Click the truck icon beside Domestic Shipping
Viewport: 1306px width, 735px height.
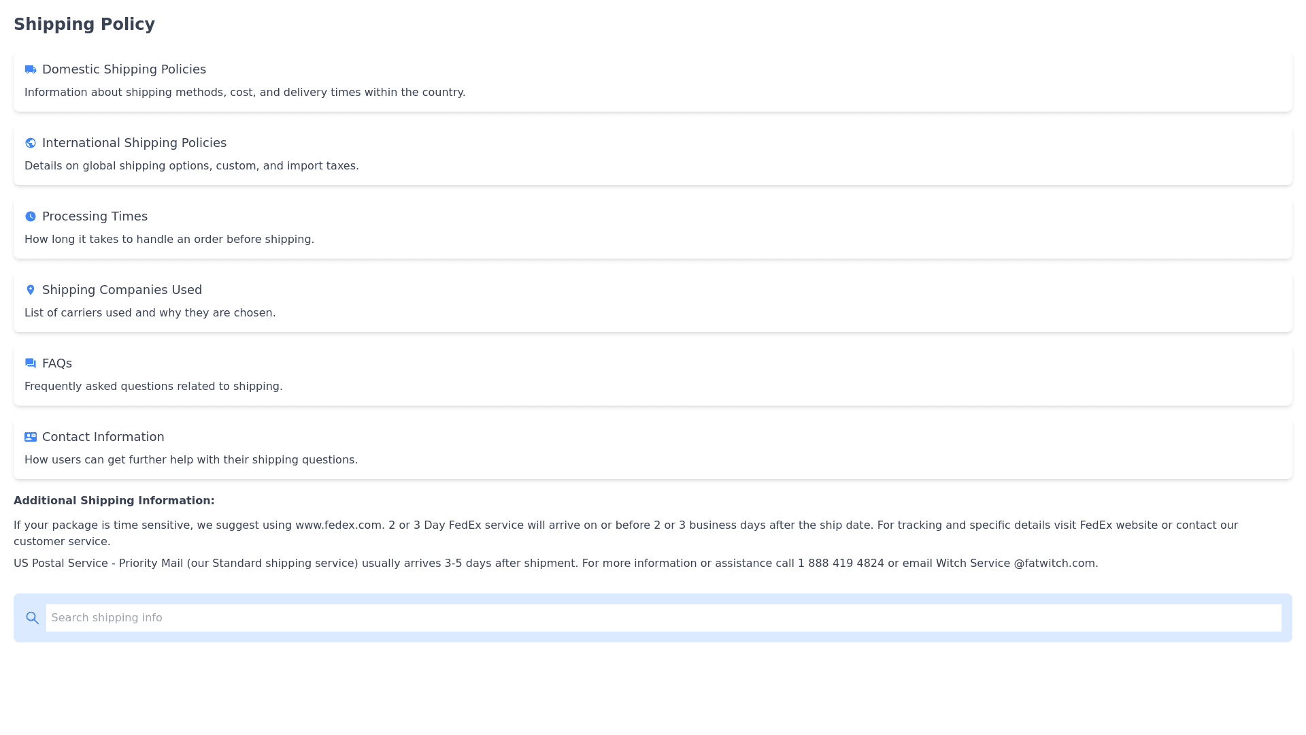31,69
